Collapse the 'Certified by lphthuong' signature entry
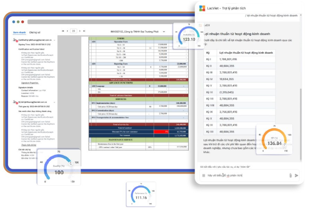 pyautogui.click(x=54, y=40)
